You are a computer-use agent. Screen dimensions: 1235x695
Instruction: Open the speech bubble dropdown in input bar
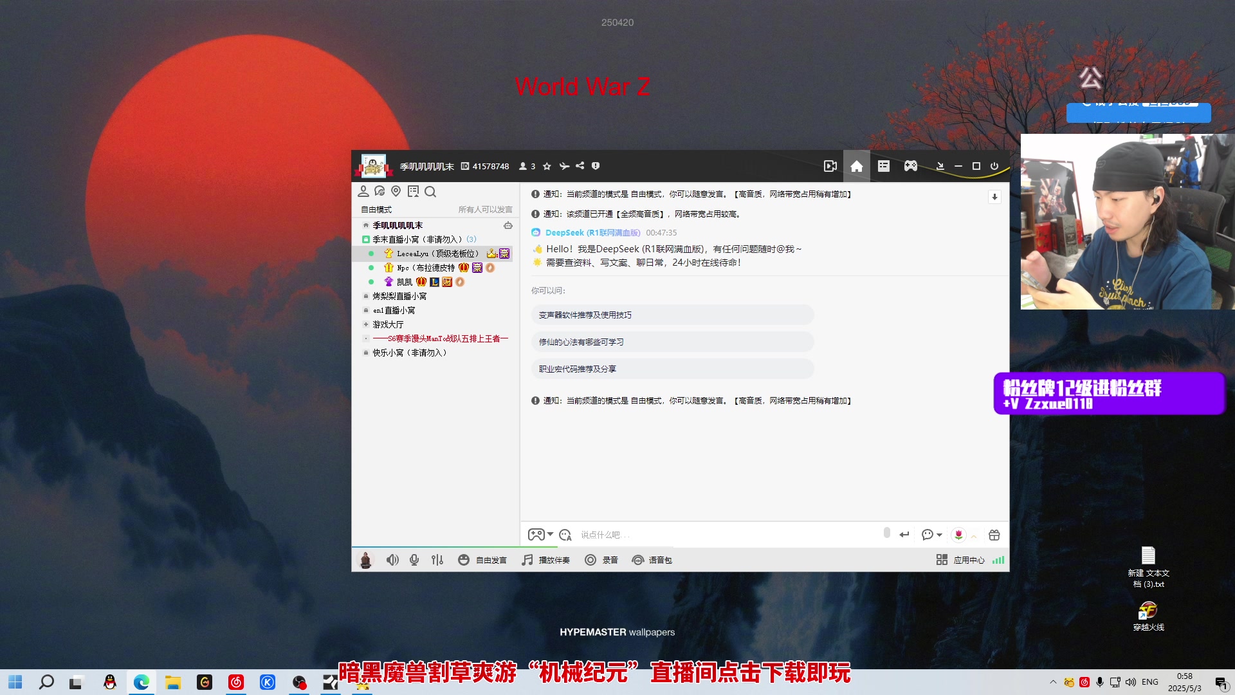[x=931, y=535]
